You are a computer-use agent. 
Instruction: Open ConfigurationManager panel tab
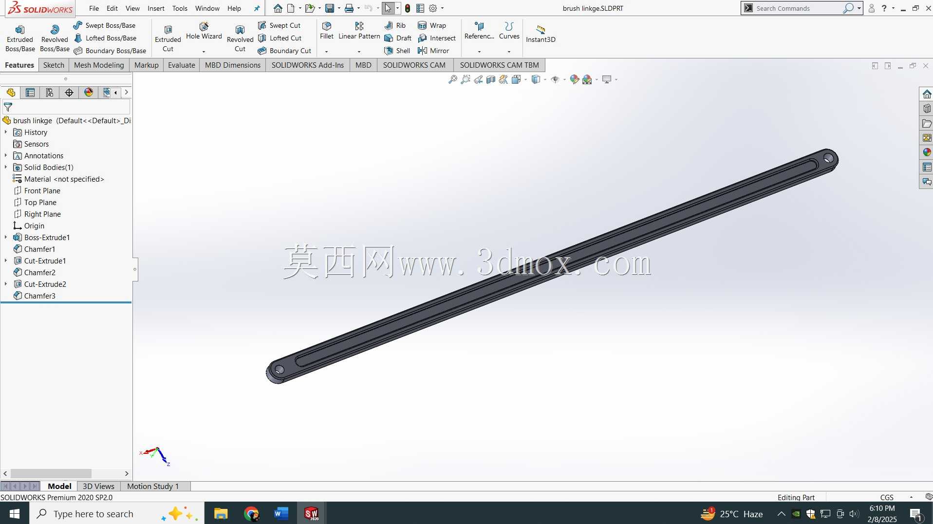[50, 93]
